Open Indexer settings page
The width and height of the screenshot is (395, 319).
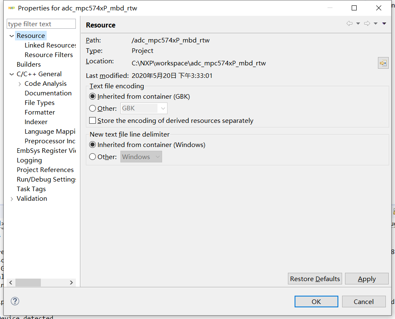tap(36, 122)
